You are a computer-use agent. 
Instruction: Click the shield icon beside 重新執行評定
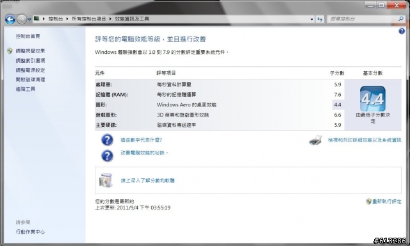369,201
